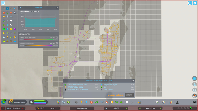This screenshot has height=111, width=198.
Task: Expand the population 142 038 panel
Action: (x=116, y=108)
